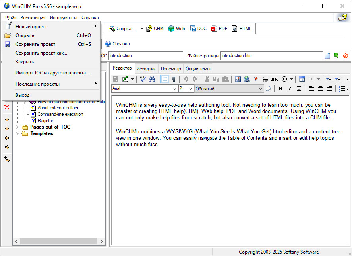
Task: Open Find with the binoculars icon
Action: [152, 79]
